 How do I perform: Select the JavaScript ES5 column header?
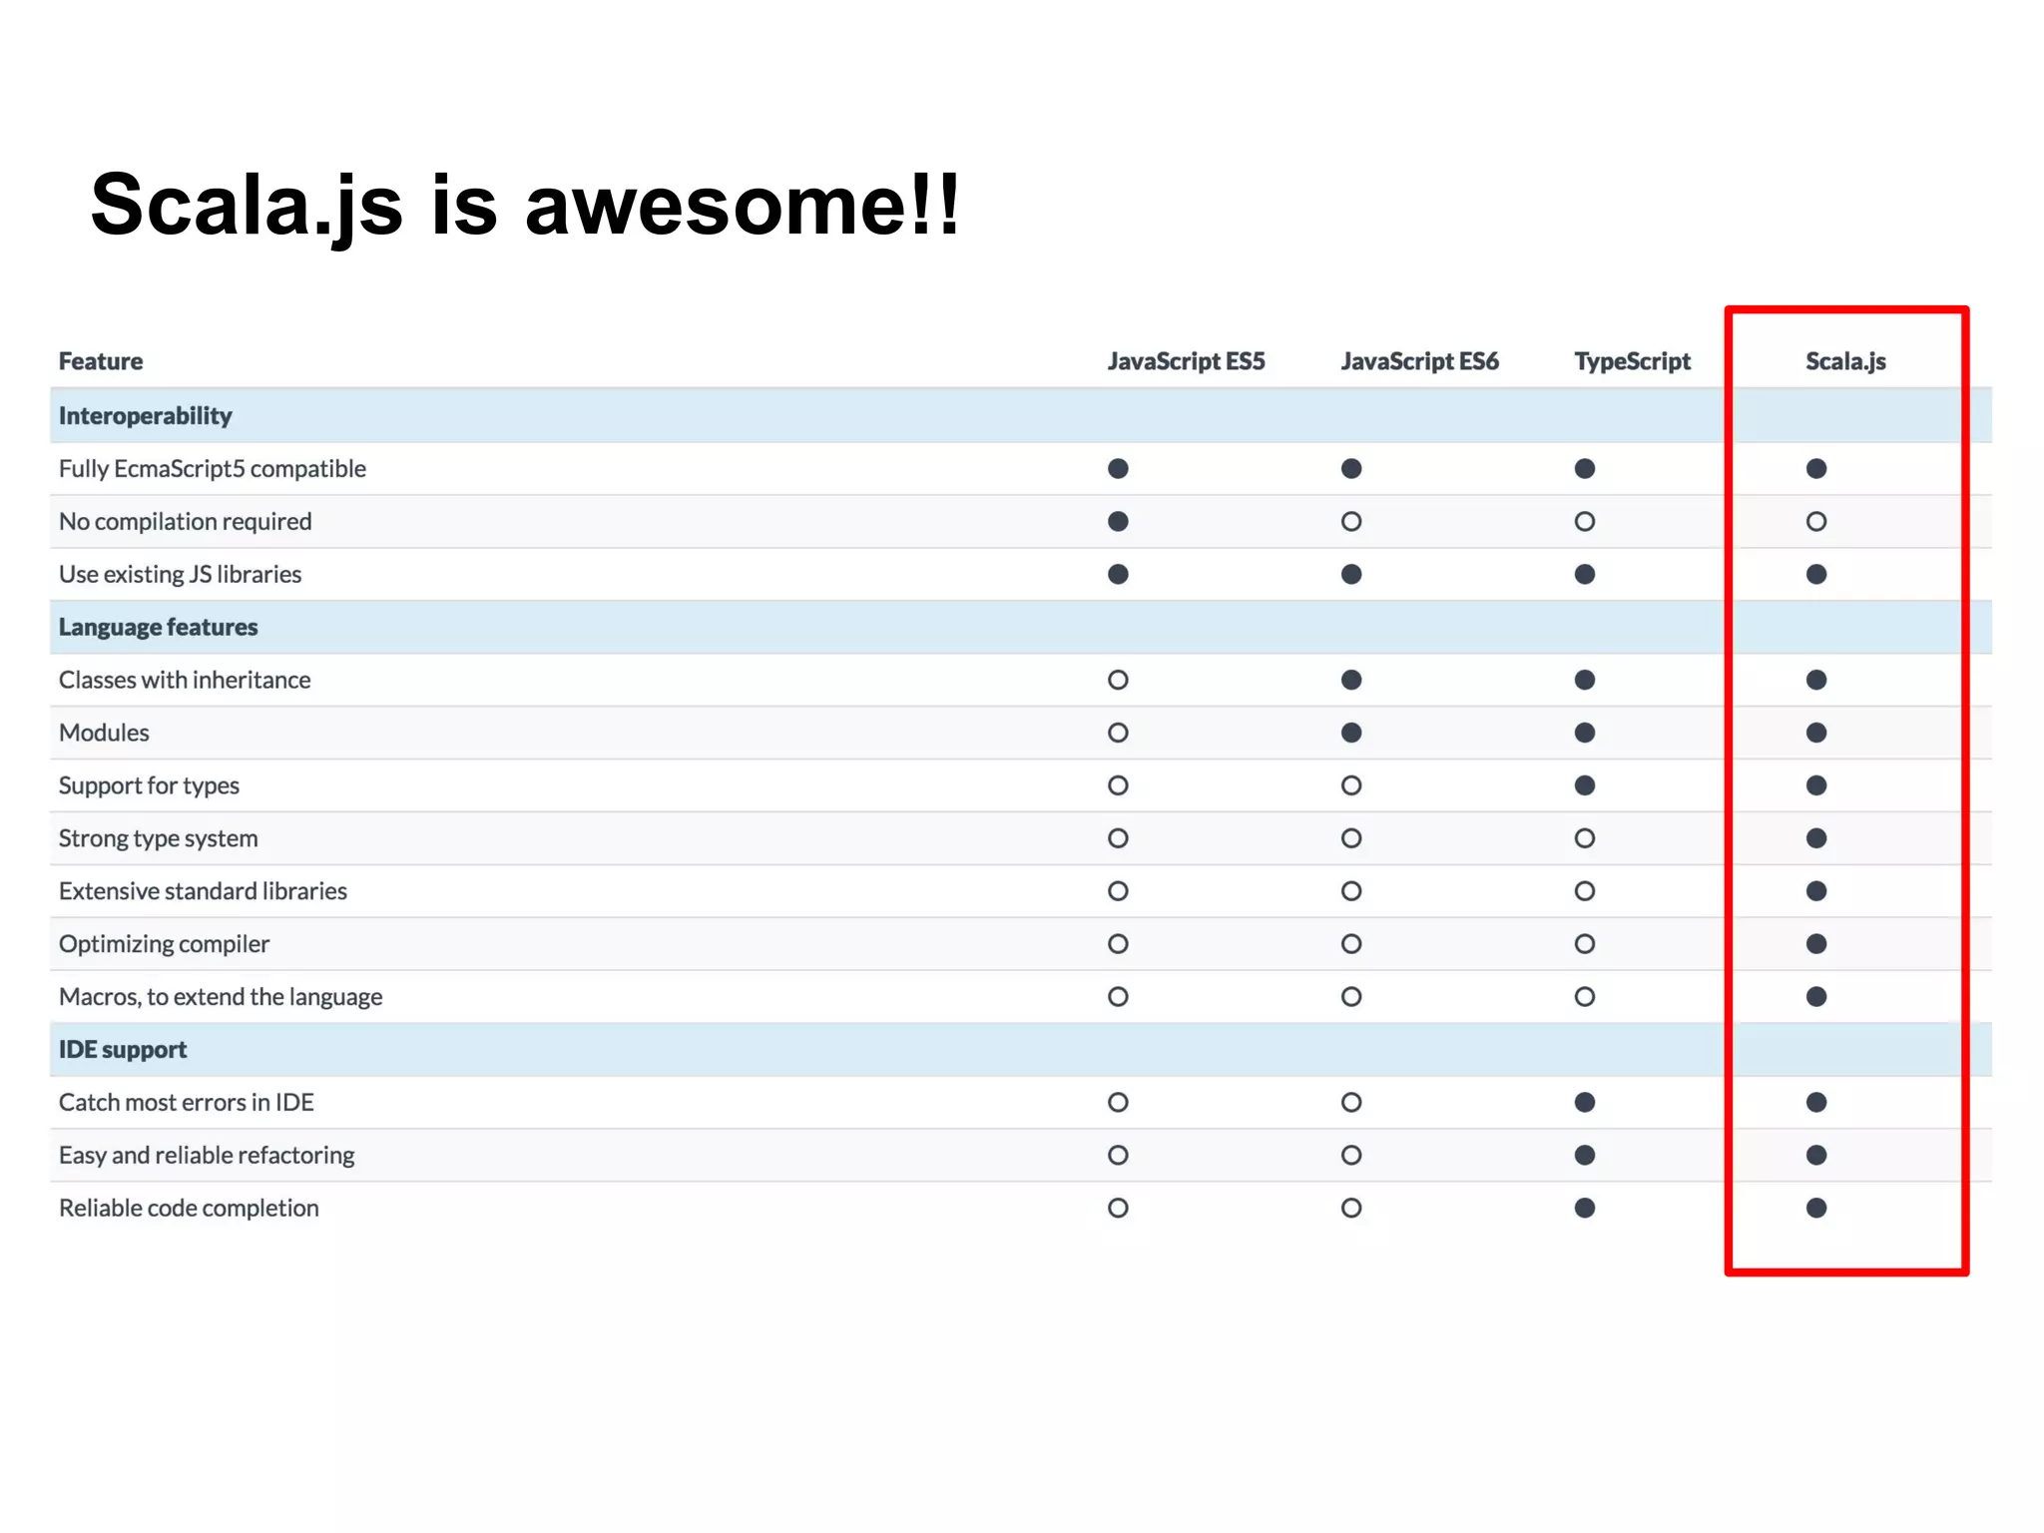[x=1186, y=361]
